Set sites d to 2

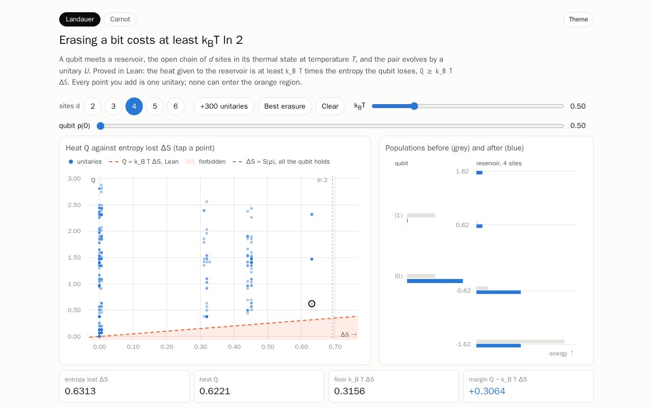[x=92, y=106]
